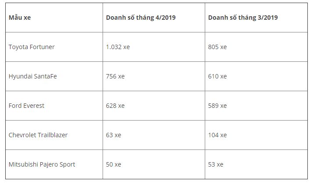Click the 628 xe cell
The image size is (310, 185).
point(154,106)
